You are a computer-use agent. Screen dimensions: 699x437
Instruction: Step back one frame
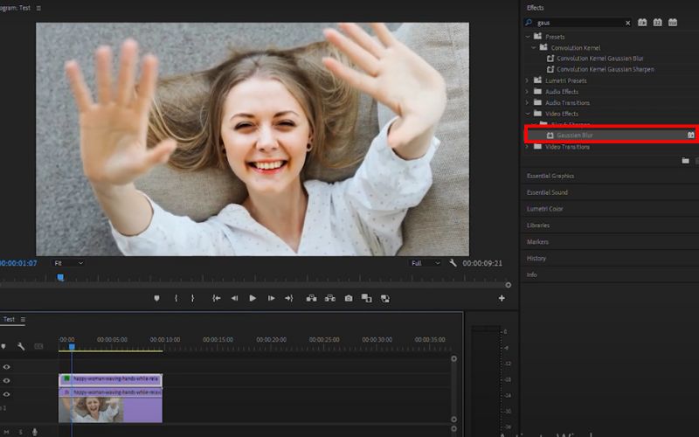[x=234, y=298]
